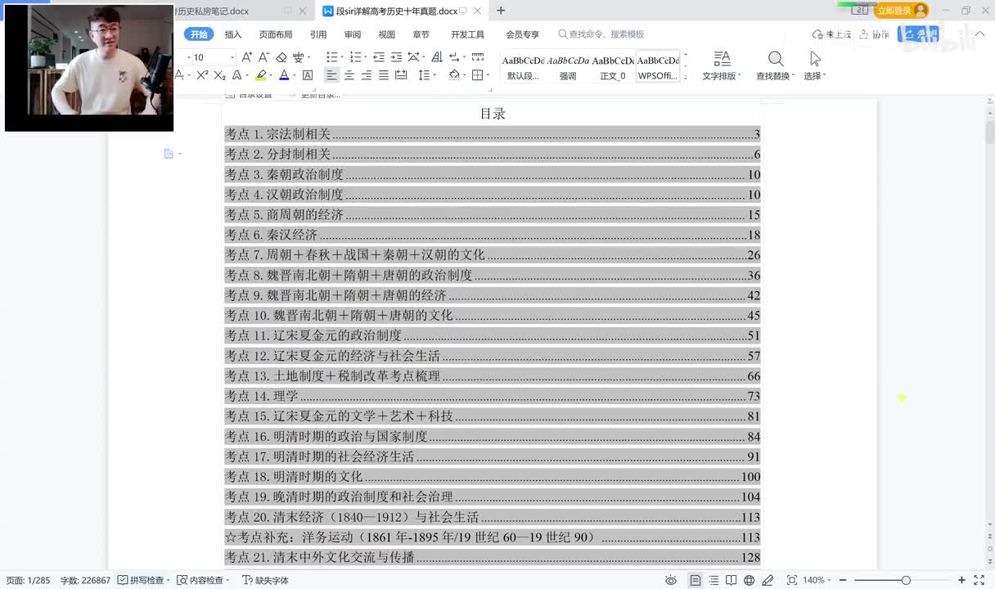995x589 pixels.
Task: Apply superscript formatting
Action: tap(203, 75)
